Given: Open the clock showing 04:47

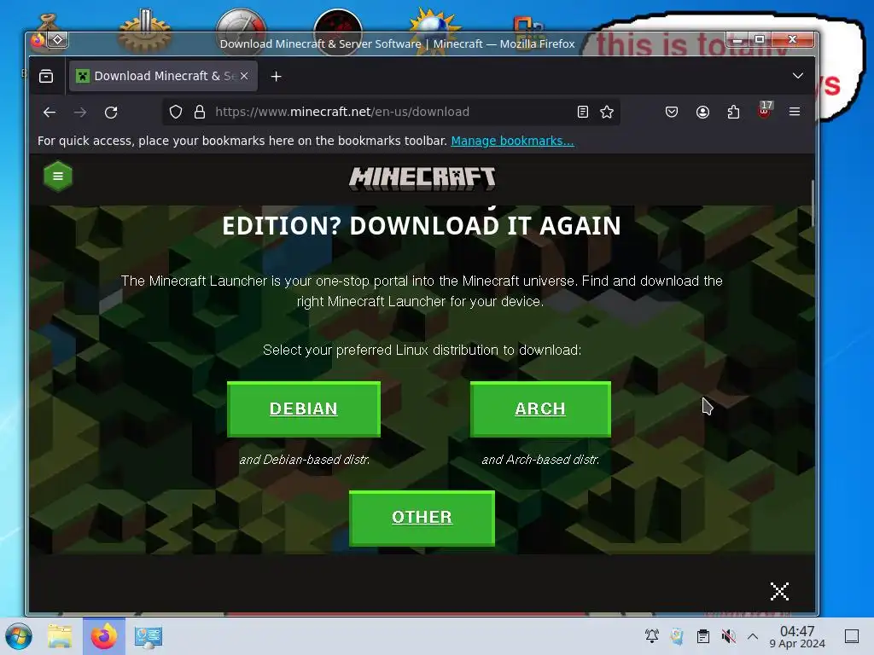Looking at the screenshot, I should (x=797, y=636).
